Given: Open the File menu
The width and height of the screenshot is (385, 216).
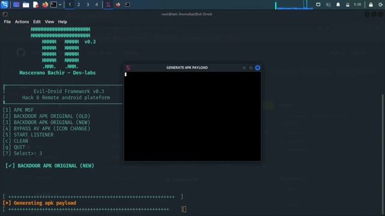Looking at the screenshot, I should 7,22.
